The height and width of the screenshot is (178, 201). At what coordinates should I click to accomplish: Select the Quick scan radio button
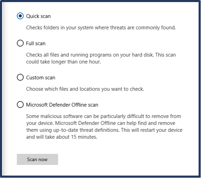(x=20, y=16)
